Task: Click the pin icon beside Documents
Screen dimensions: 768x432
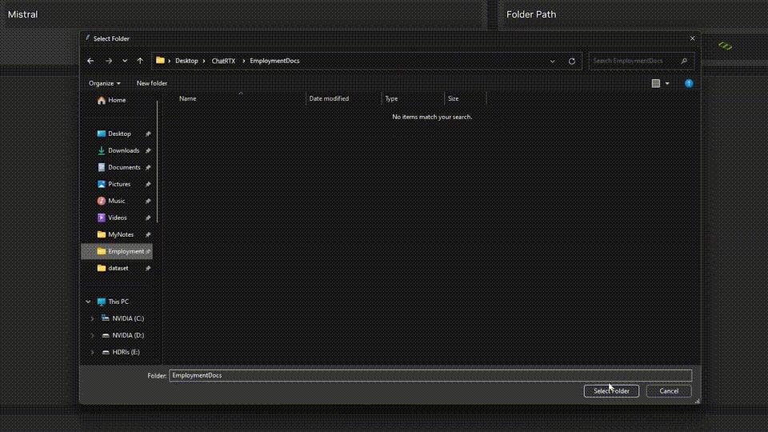Action: [148, 167]
